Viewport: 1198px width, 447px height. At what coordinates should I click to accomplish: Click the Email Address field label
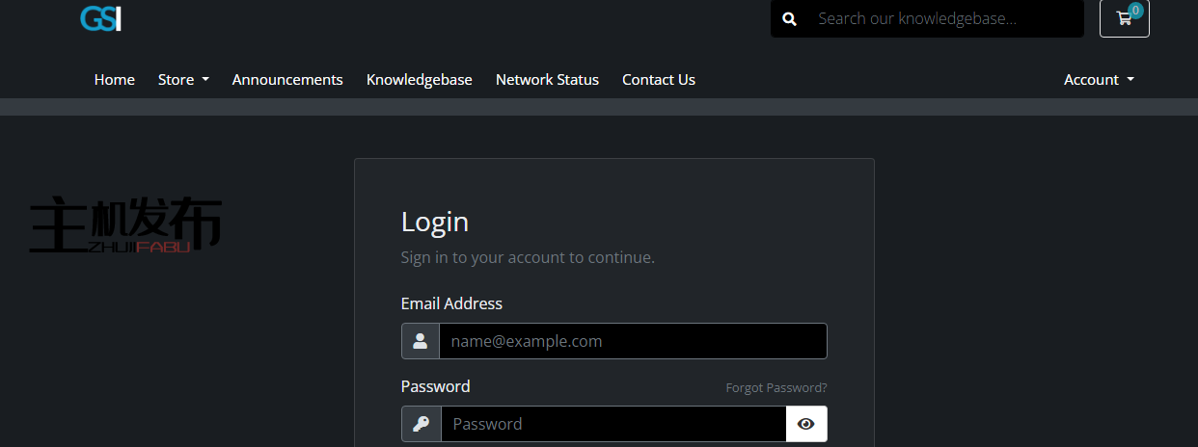(451, 303)
